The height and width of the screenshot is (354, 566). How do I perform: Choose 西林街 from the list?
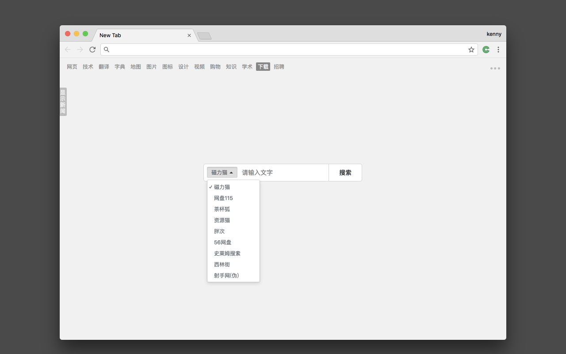point(233,265)
